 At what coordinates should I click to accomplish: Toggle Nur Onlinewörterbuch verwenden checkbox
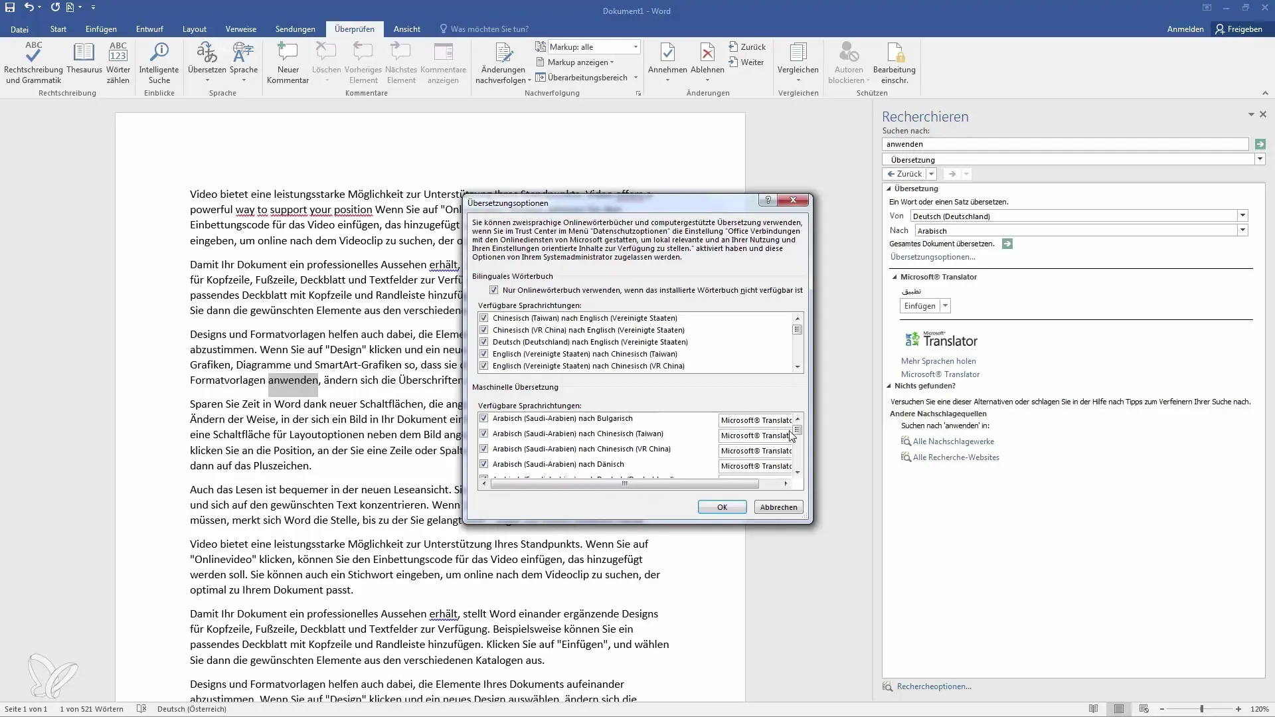point(493,290)
